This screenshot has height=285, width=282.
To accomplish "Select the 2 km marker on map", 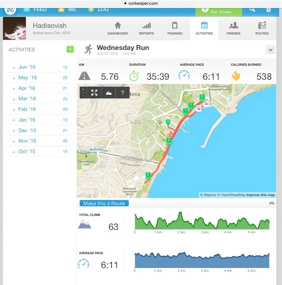I will (x=148, y=176).
